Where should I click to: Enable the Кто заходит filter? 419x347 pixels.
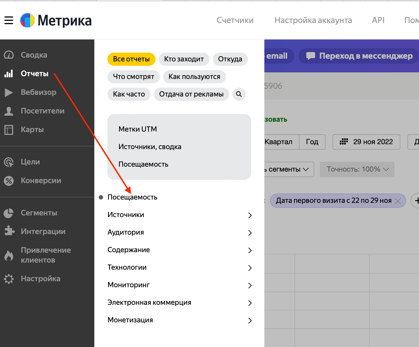[184, 59]
